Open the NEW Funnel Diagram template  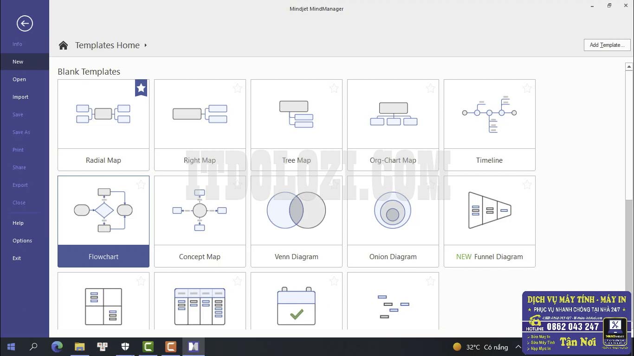pos(489,211)
